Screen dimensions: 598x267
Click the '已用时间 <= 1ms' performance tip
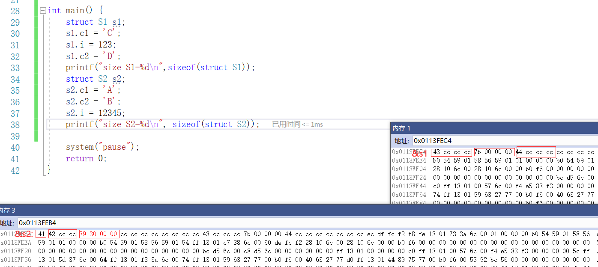[x=297, y=125]
